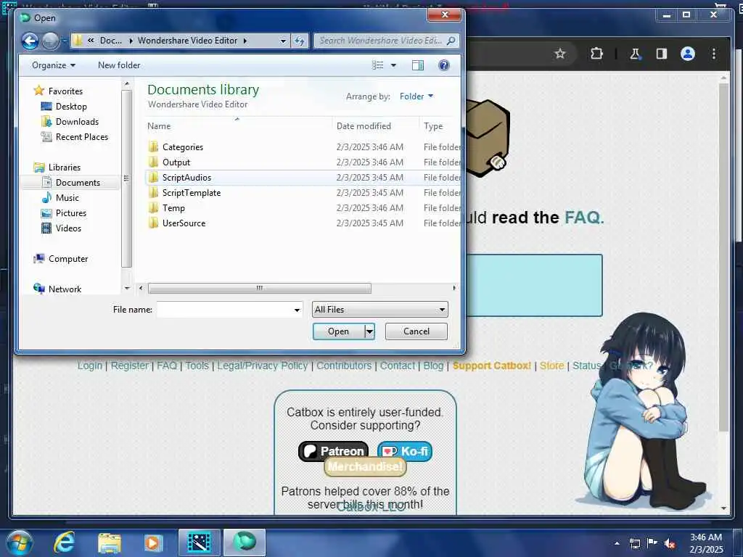Select the UserSource folder
Screen dimensions: 743x557
tap(184, 223)
